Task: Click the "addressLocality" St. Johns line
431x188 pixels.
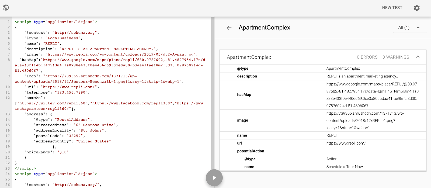Action: point(70,130)
